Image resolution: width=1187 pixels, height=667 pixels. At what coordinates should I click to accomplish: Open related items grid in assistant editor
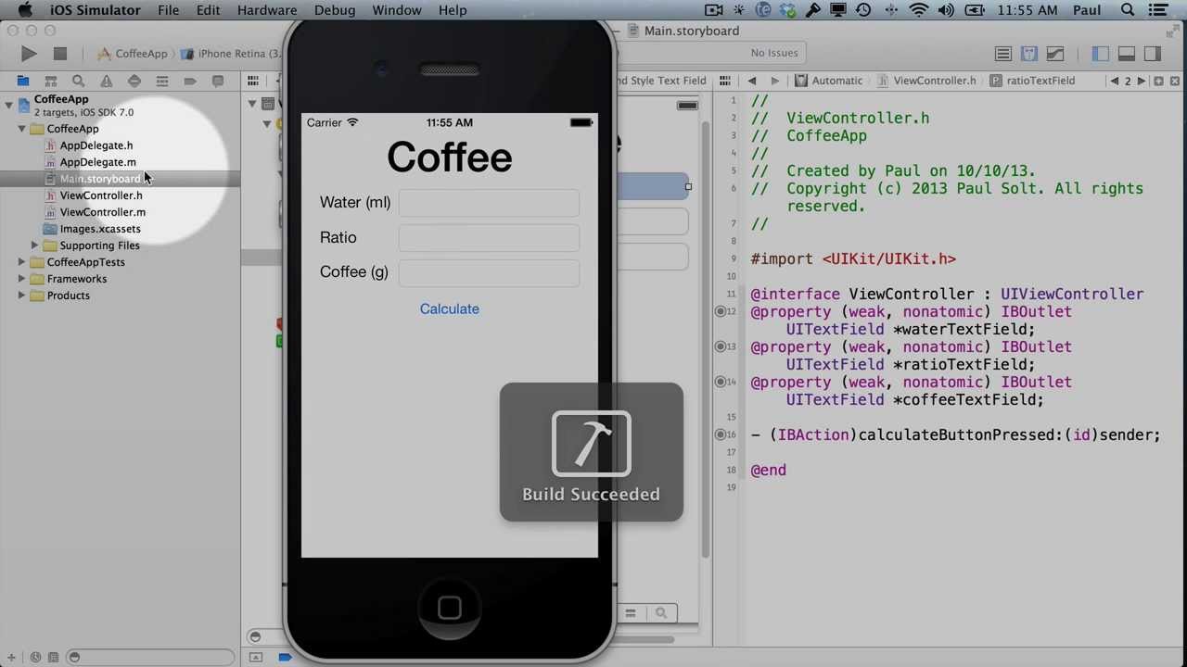[x=725, y=81]
